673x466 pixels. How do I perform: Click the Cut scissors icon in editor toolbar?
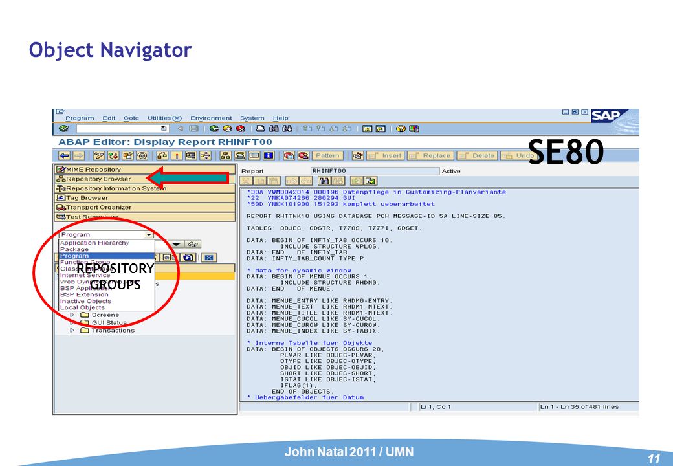(x=246, y=181)
